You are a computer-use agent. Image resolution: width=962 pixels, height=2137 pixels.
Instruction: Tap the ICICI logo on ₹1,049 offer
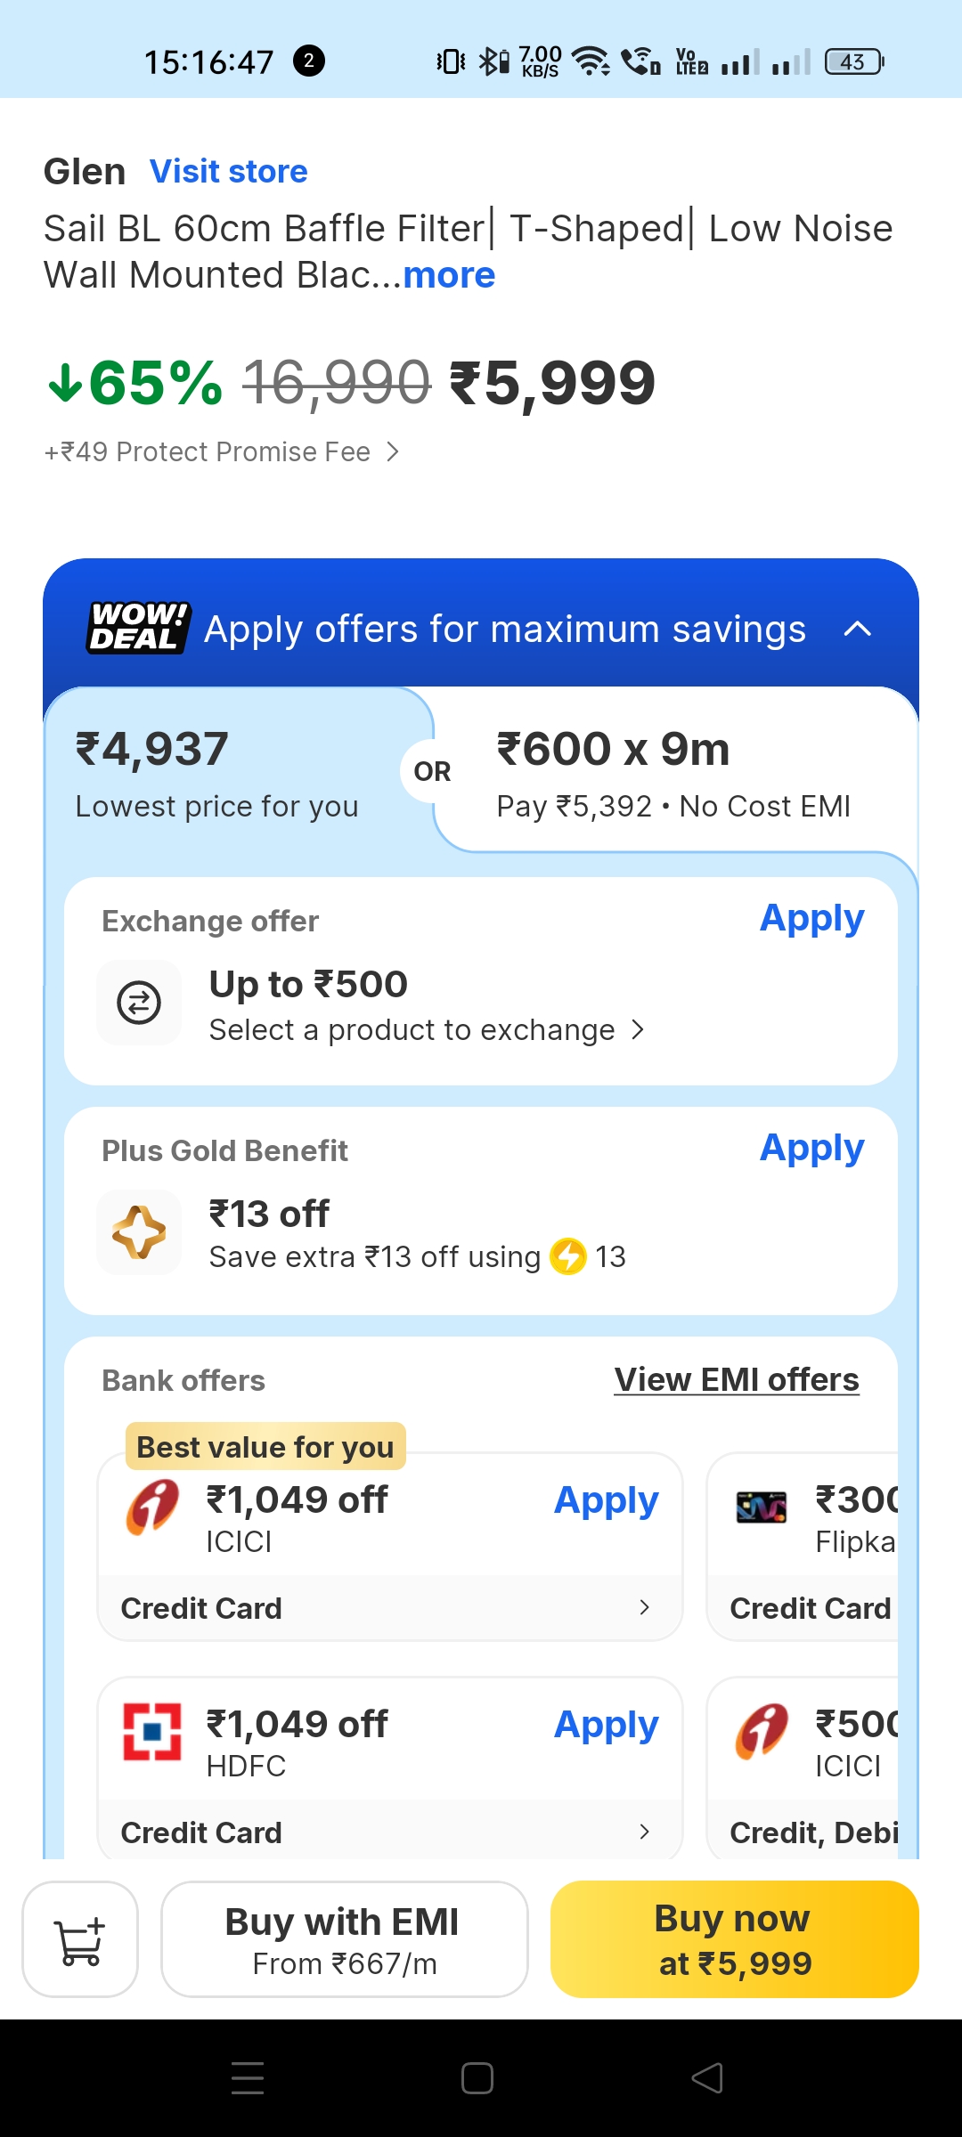pos(152,1507)
